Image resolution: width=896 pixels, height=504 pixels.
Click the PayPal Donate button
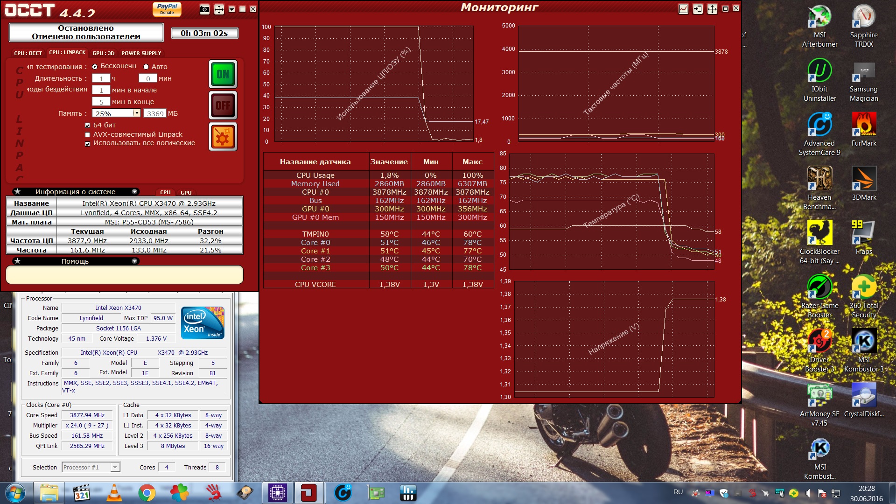tap(167, 8)
